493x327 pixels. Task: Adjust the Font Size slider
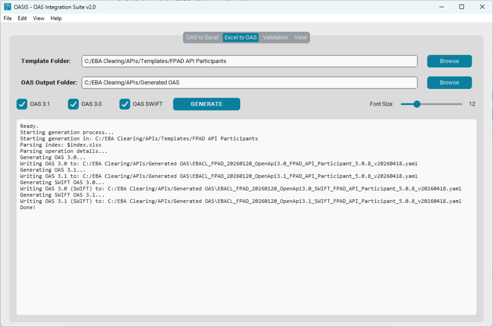coord(417,104)
